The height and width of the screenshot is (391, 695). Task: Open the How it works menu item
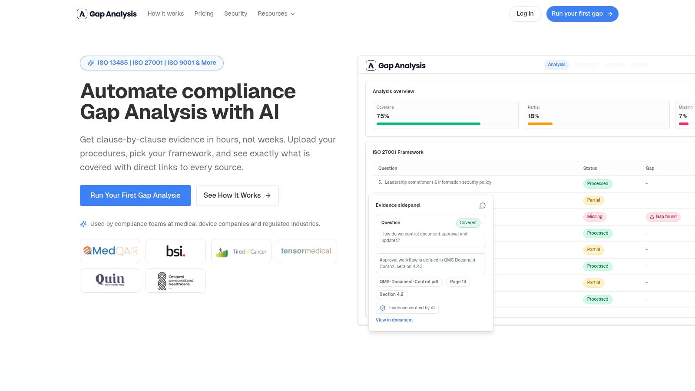click(165, 13)
